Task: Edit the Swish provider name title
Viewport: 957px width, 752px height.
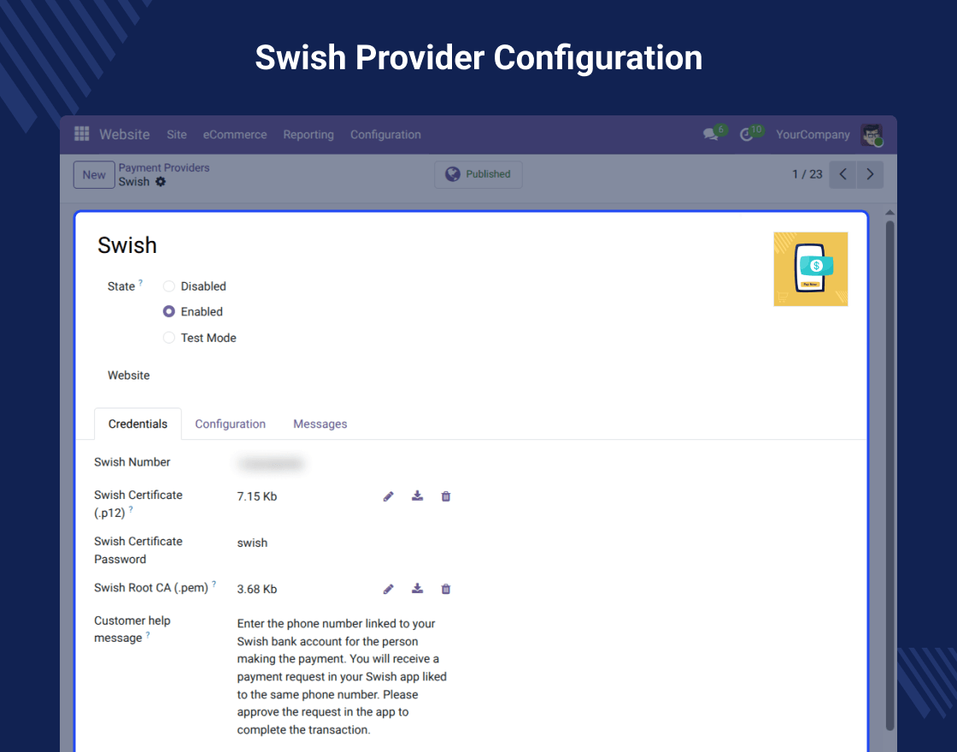Action: 127,245
